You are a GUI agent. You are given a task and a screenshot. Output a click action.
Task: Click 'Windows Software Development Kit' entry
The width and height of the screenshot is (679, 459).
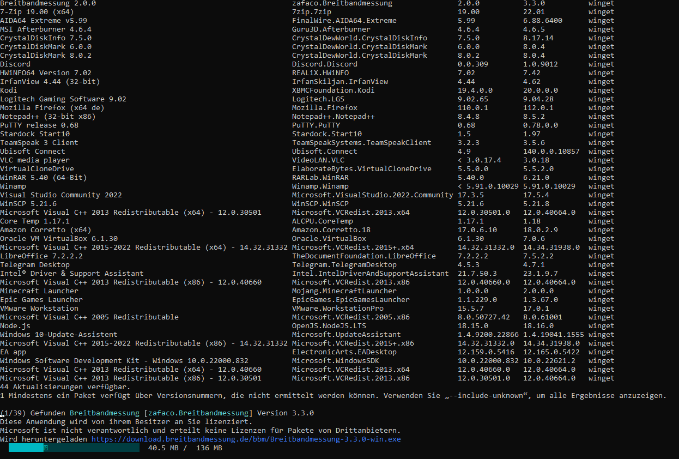[x=124, y=361]
